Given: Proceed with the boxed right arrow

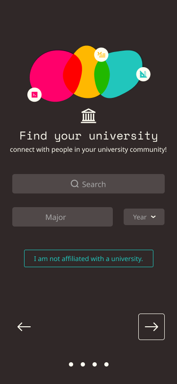Looking at the screenshot, I should tap(152, 327).
